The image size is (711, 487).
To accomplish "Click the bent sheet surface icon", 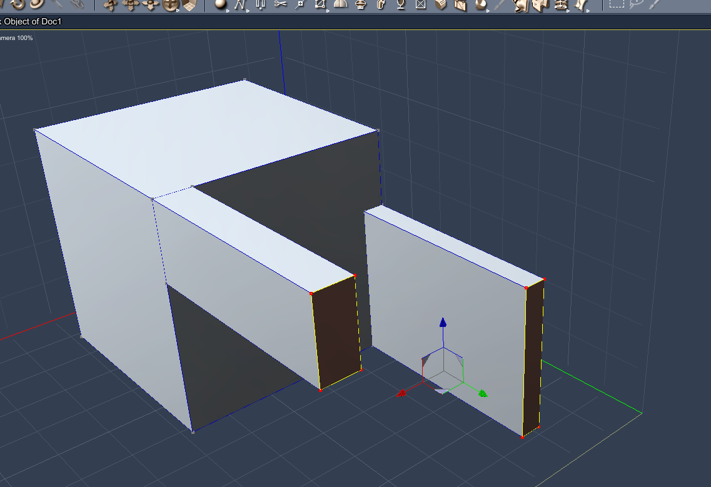I will (x=521, y=6).
